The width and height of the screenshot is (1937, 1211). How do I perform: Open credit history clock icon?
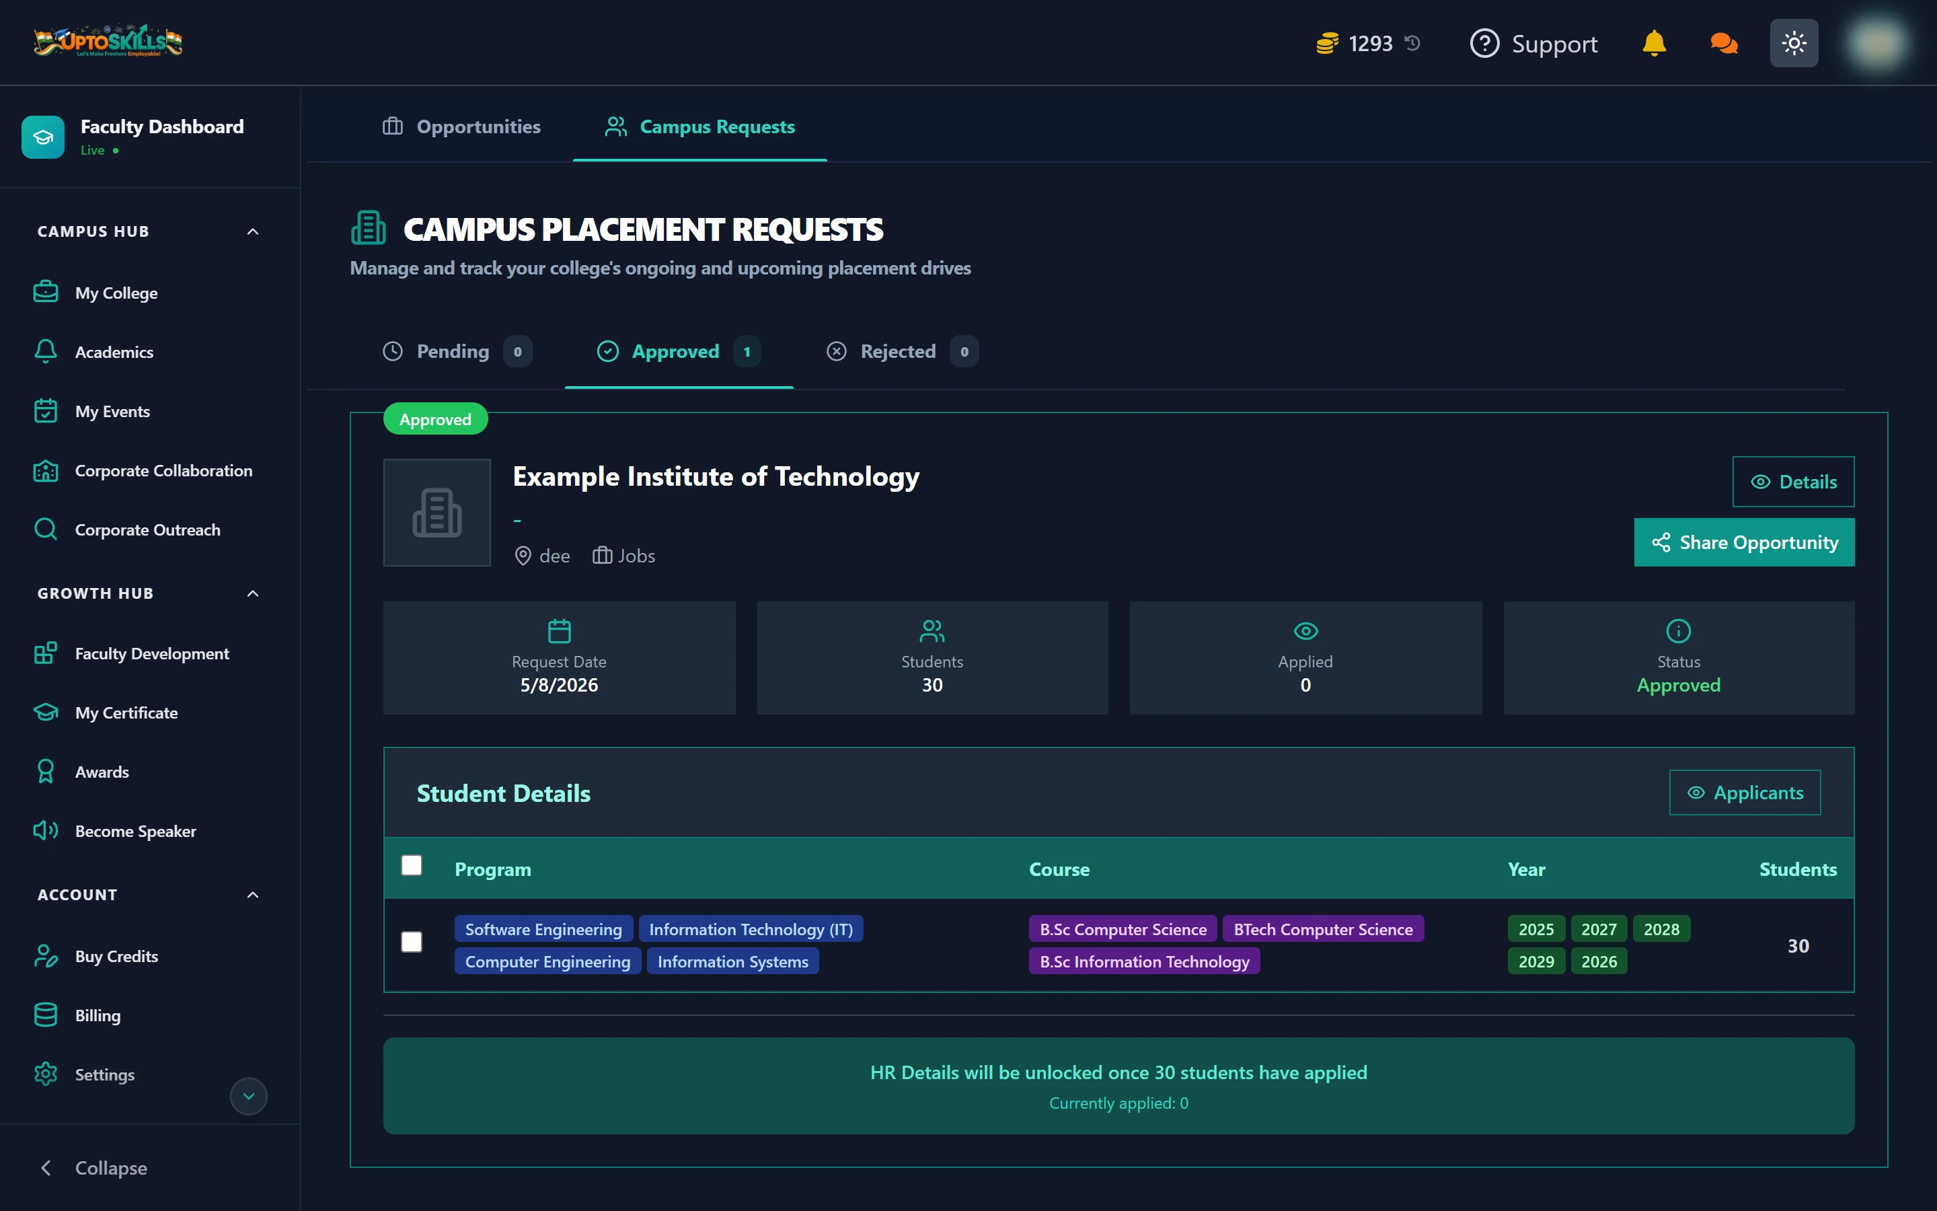(1412, 42)
